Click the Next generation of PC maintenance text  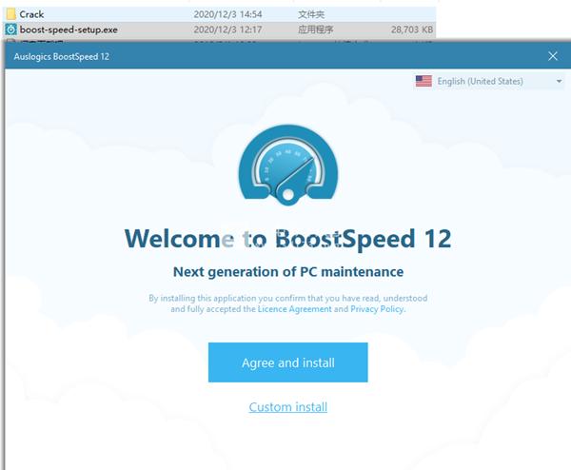[x=288, y=272]
